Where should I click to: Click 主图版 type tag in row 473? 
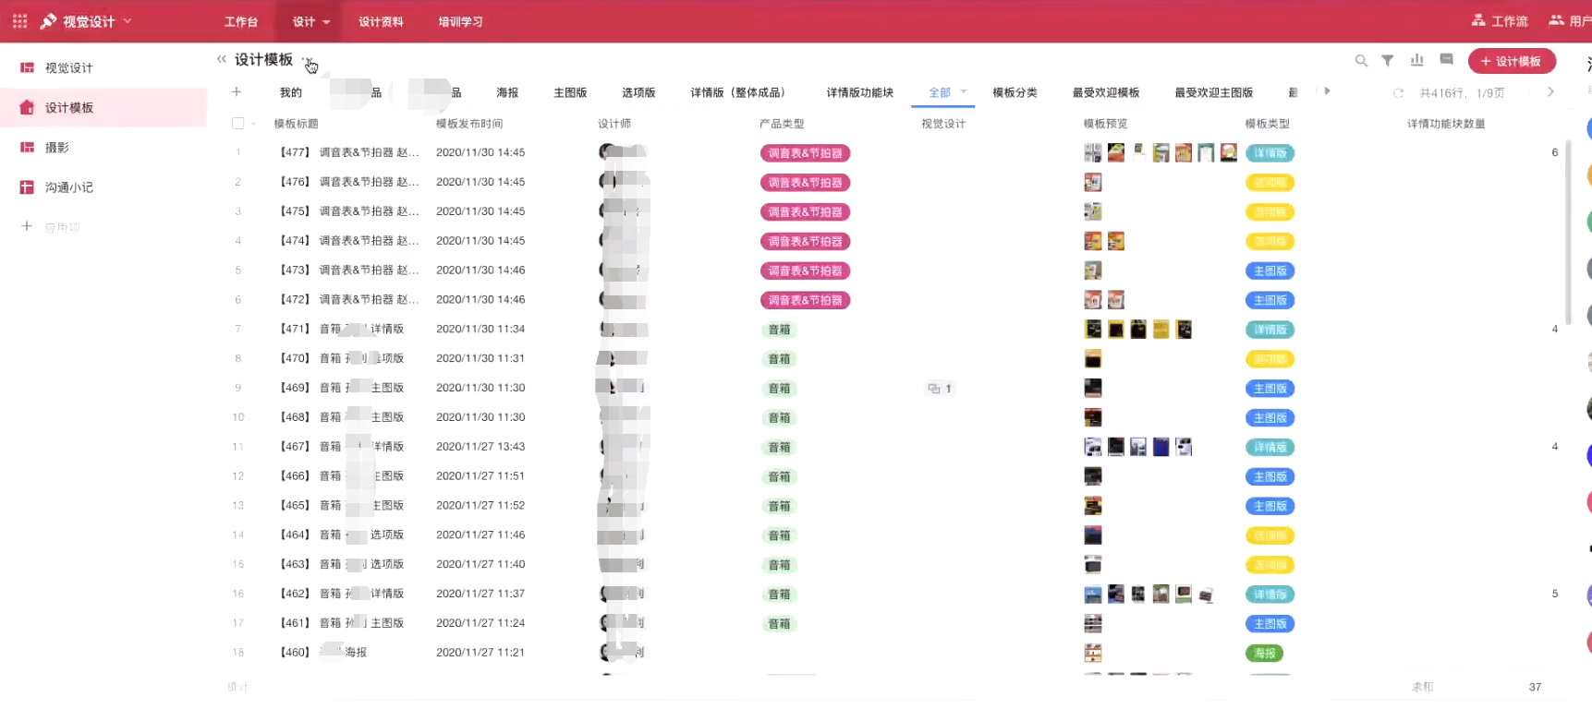(1270, 271)
